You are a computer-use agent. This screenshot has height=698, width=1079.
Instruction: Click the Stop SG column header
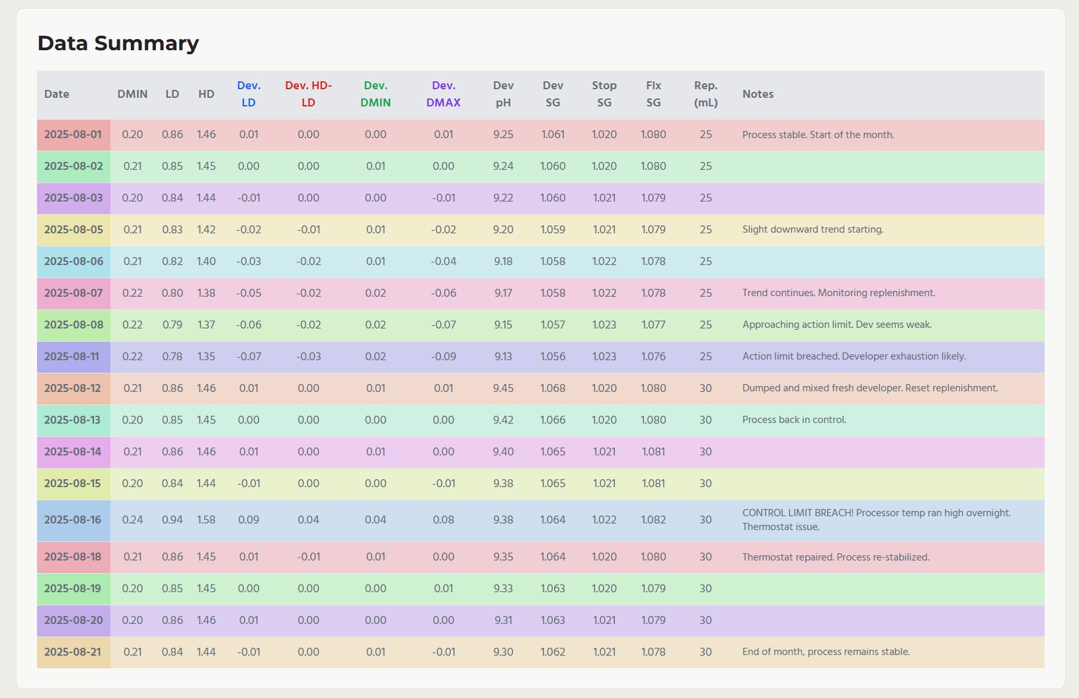point(604,95)
